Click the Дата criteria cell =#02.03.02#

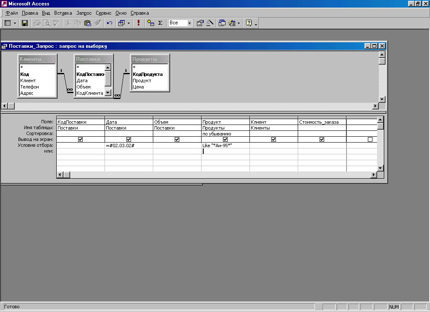(x=128, y=146)
